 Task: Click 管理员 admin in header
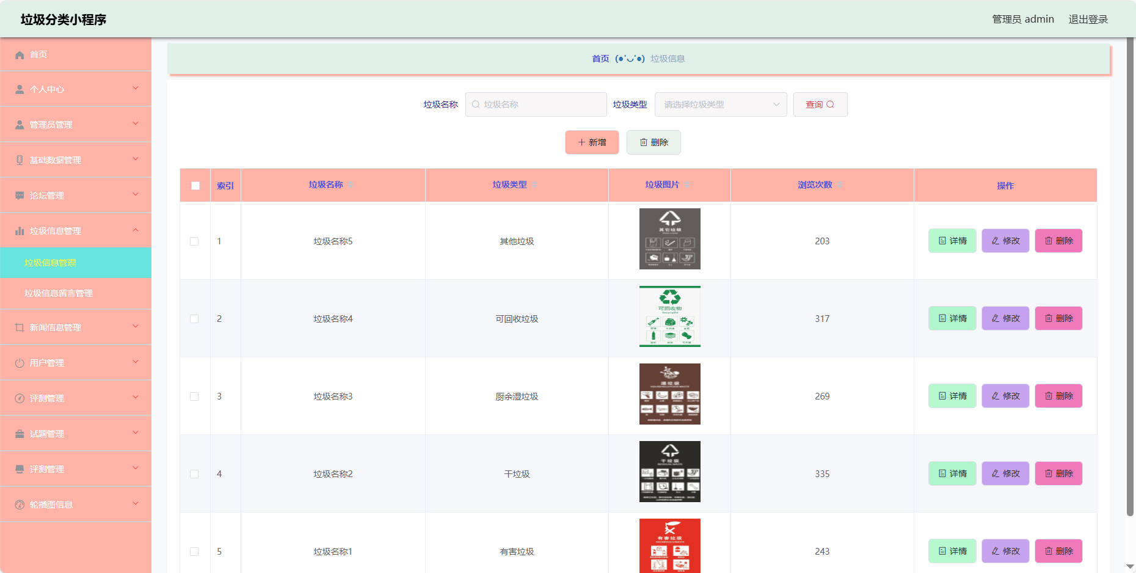click(x=1023, y=20)
